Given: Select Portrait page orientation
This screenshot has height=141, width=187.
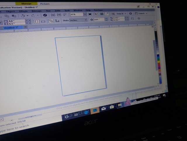Looking at the screenshot, I should pos(37,22).
